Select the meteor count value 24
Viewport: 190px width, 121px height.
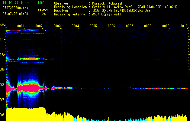(44, 14)
